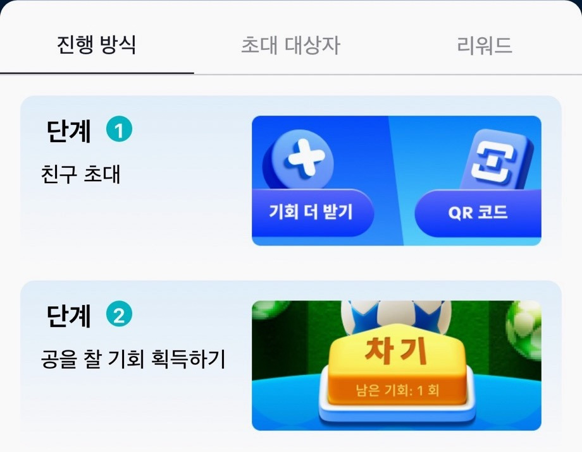
Task: Click the soccer ball above 차기 button
Action: (395, 314)
